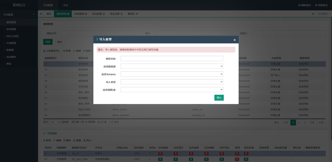
Task: Click the green 导入 button
Action: (x=219, y=98)
